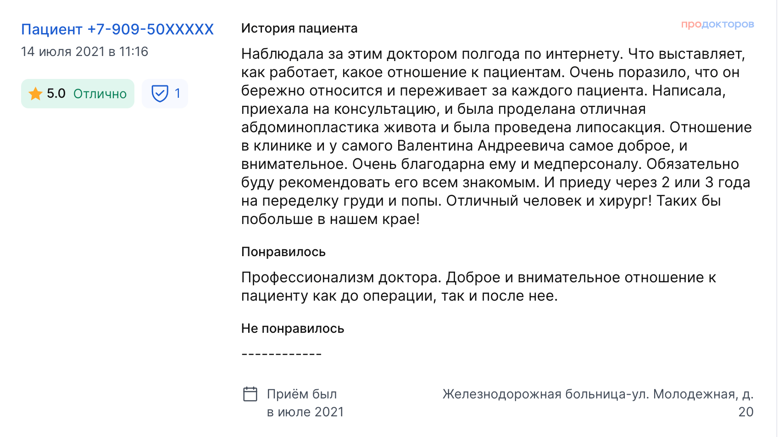Viewport: 778px width, 437px height.
Task: Click the Понравилось section heading
Action: [283, 252]
